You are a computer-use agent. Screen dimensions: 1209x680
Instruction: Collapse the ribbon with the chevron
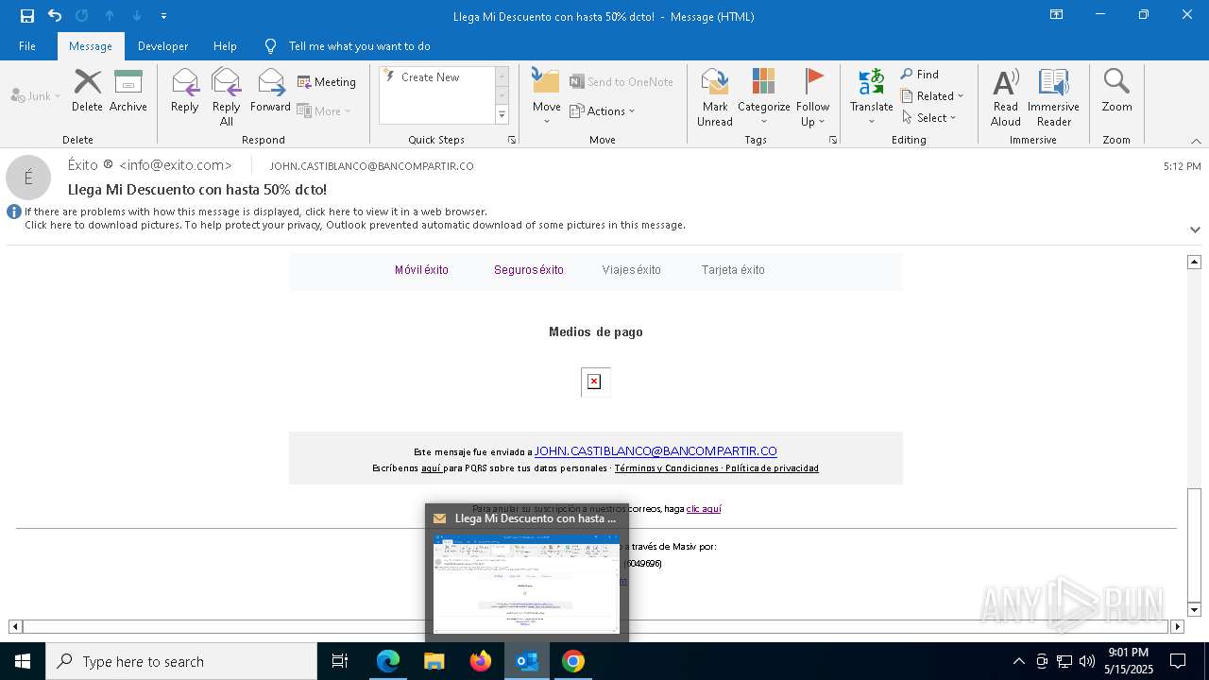tap(1195, 141)
